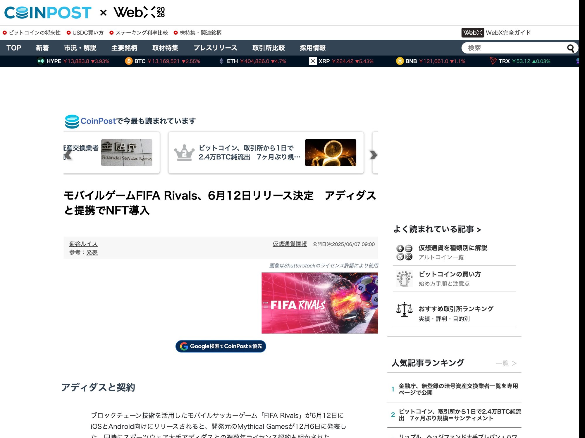Viewport: 585px width, 438px height.
Task: Open 株特集・関連銘柄 link
Action: (201, 33)
